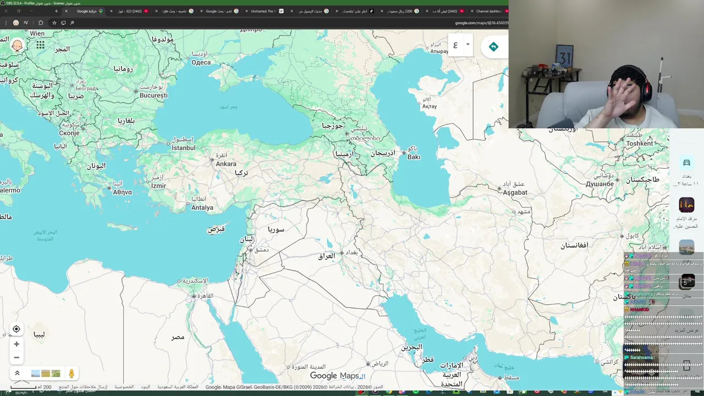
Task: Switch to the 322 (2442) YouTube tab
Action: 134,11
